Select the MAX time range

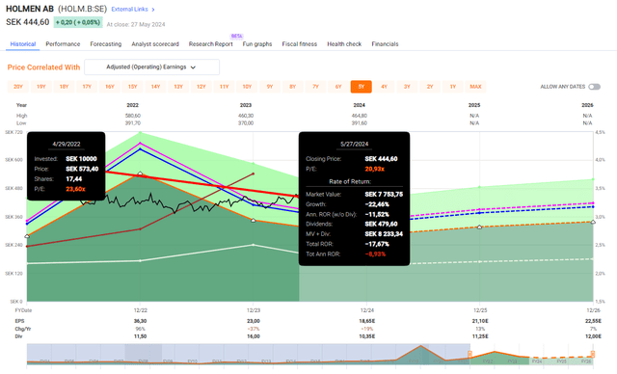475,87
